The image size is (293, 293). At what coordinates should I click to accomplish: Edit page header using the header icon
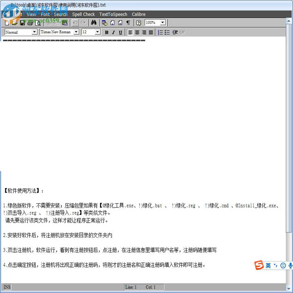pyautogui.click(x=112, y=23)
